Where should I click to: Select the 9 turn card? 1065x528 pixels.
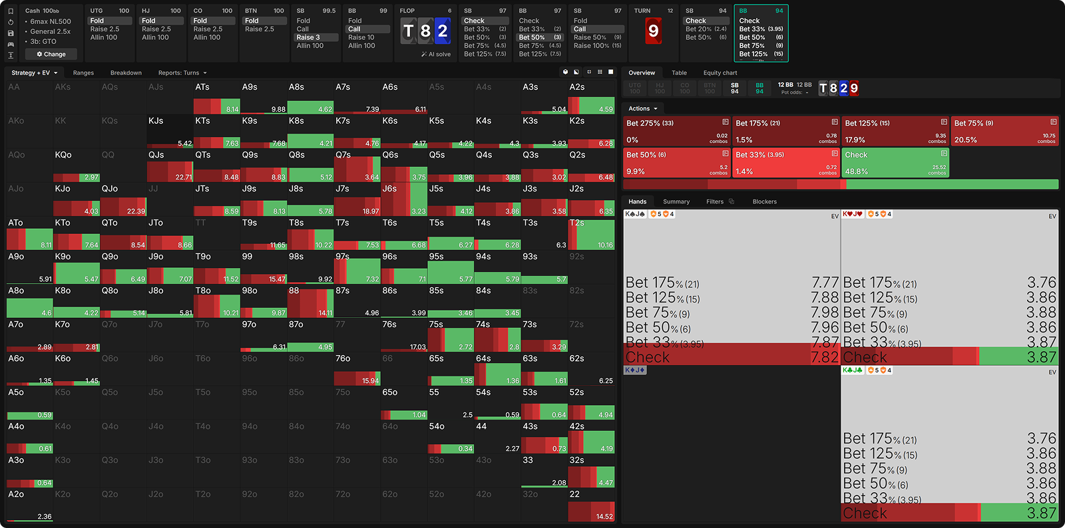653,31
